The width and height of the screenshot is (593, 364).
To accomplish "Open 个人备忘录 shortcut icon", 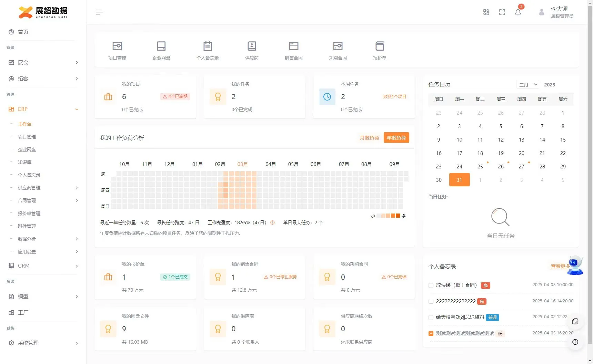I will (208, 46).
